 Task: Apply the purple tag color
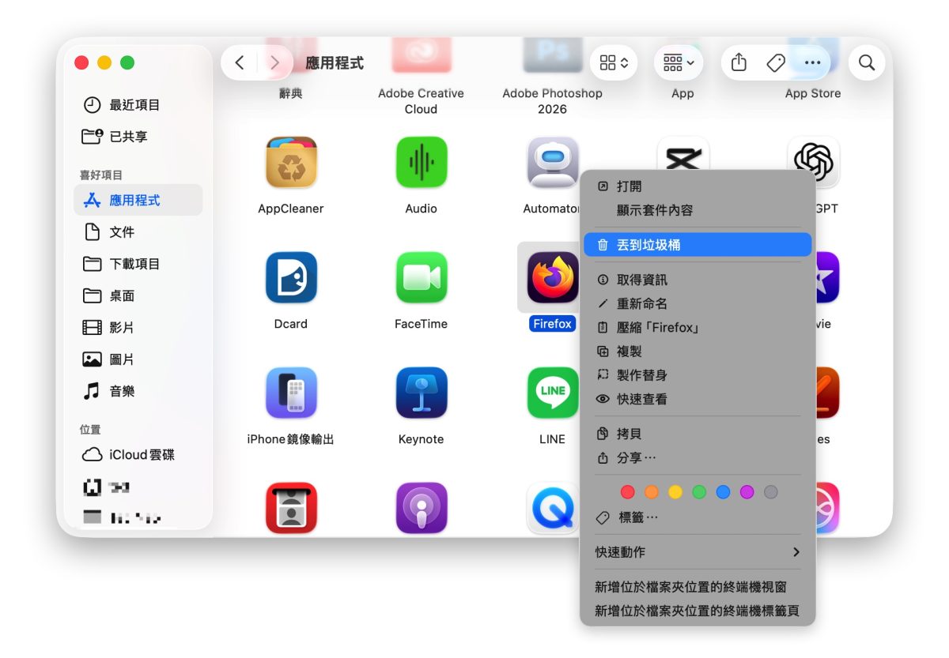(x=747, y=492)
